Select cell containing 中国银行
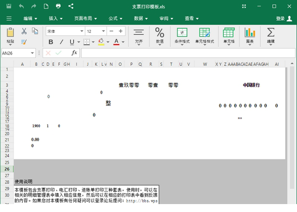Image resolution: width=297 pixels, height=212 pixels. pyautogui.click(x=251, y=85)
